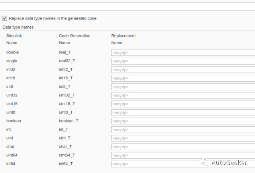This screenshot has width=255, height=173.
Task: Click replacement field for int8_T
Action: tap(182, 86)
